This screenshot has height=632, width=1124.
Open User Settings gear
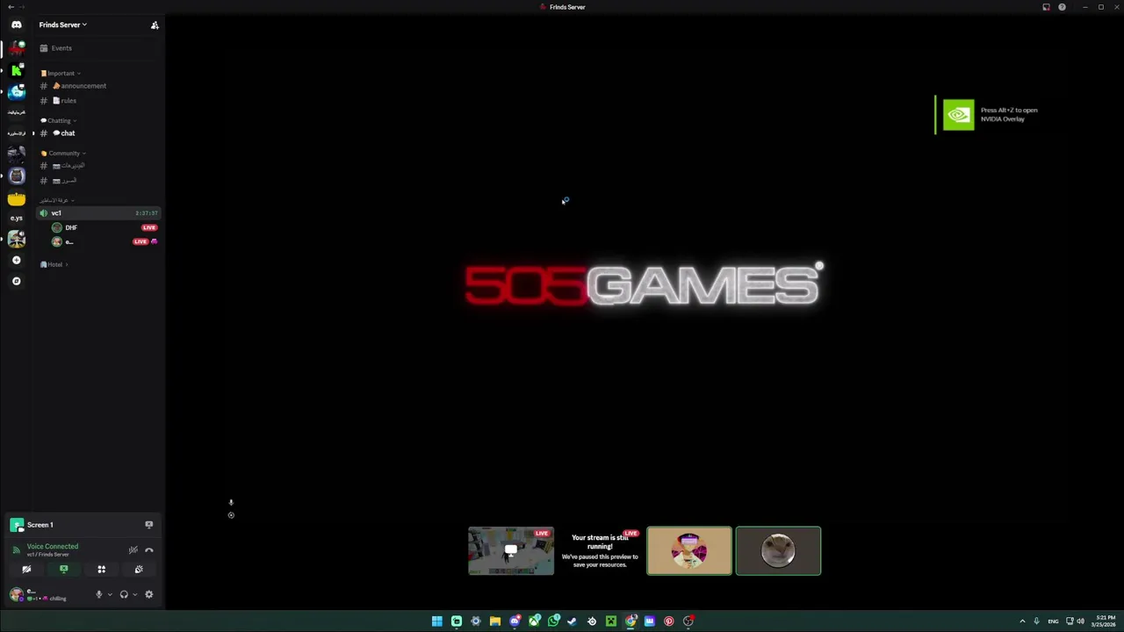148,595
